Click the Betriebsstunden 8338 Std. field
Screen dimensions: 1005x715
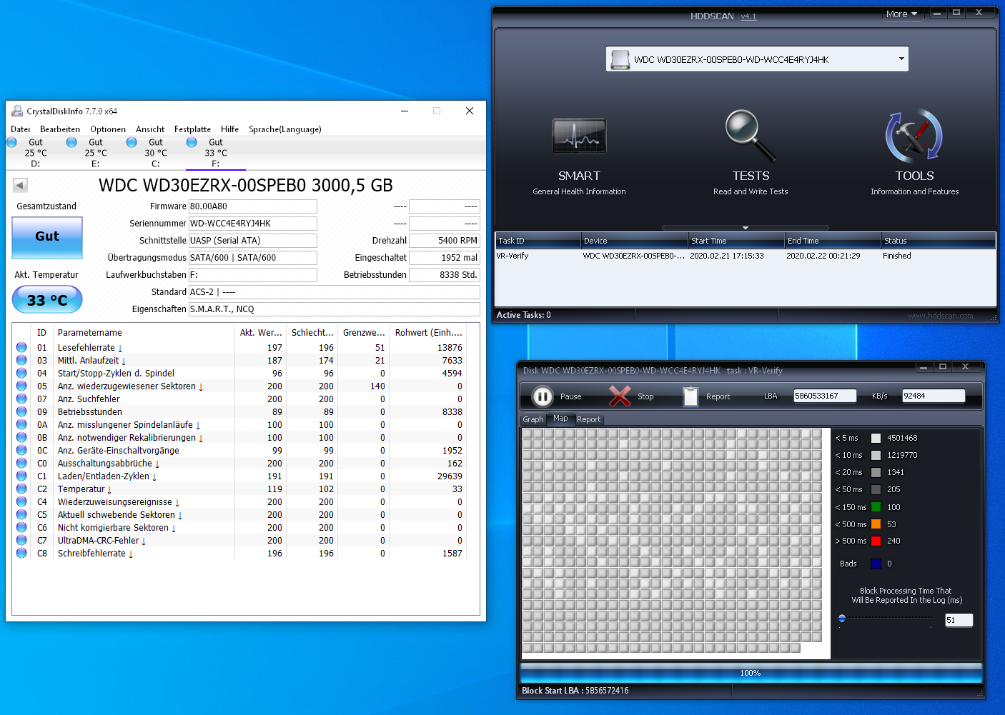click(x=445, y=275)
